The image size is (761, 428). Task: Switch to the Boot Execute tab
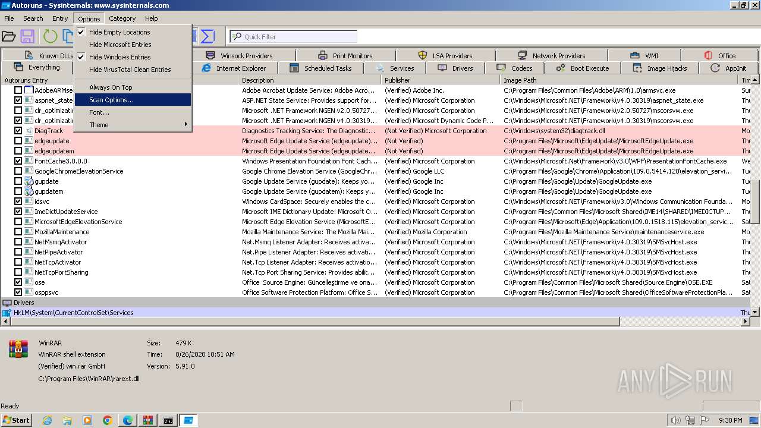coord(583,68)
